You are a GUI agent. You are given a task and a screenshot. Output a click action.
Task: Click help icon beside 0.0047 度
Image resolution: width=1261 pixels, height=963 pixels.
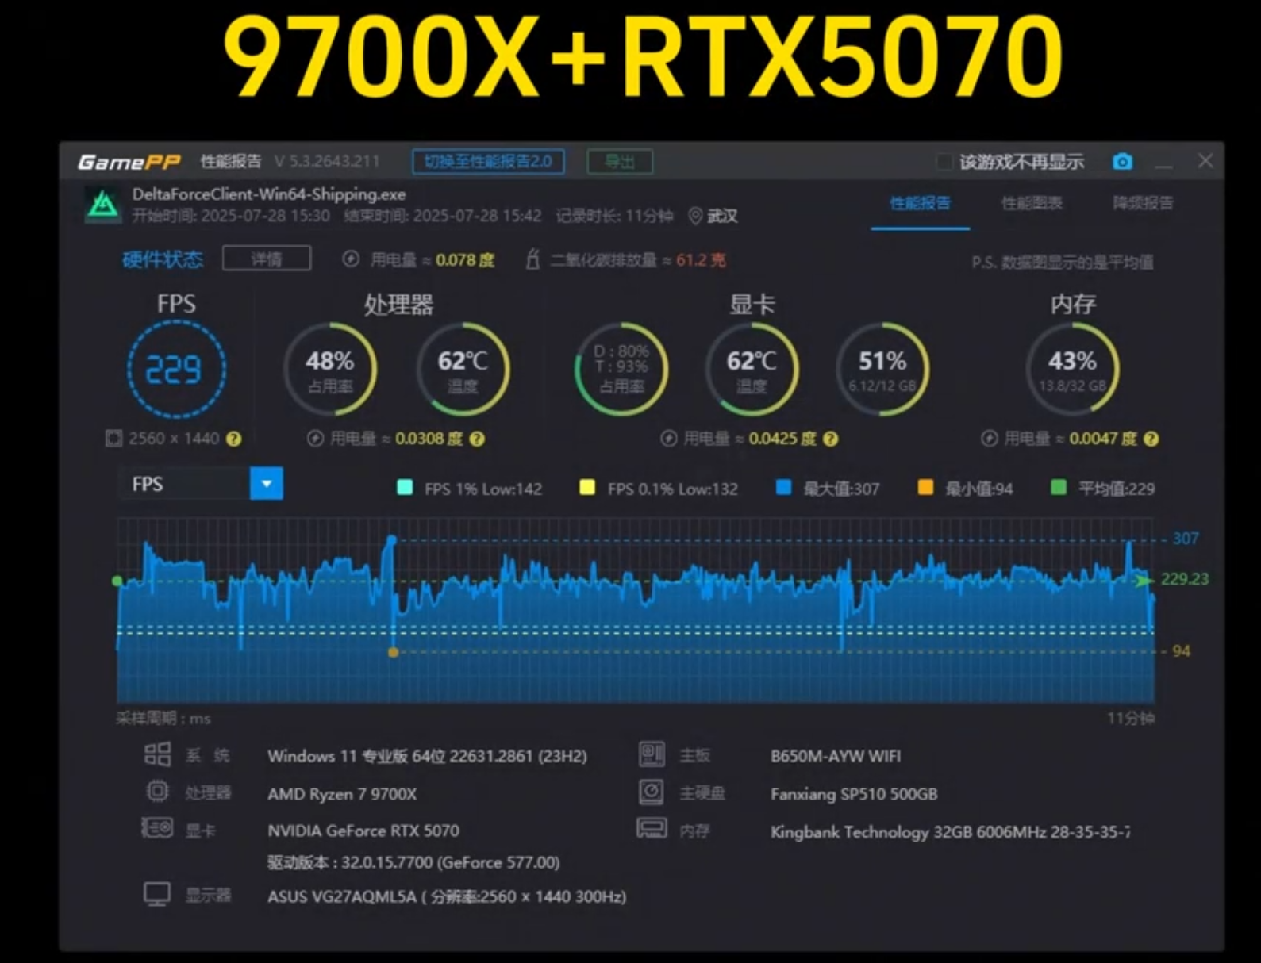coord(1151,439)
